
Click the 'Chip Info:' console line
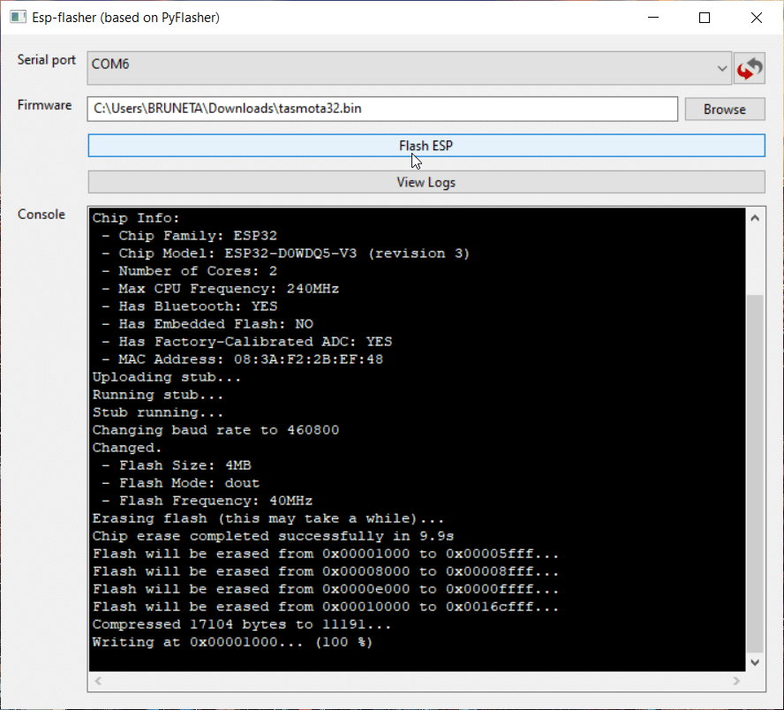[135, 218]
